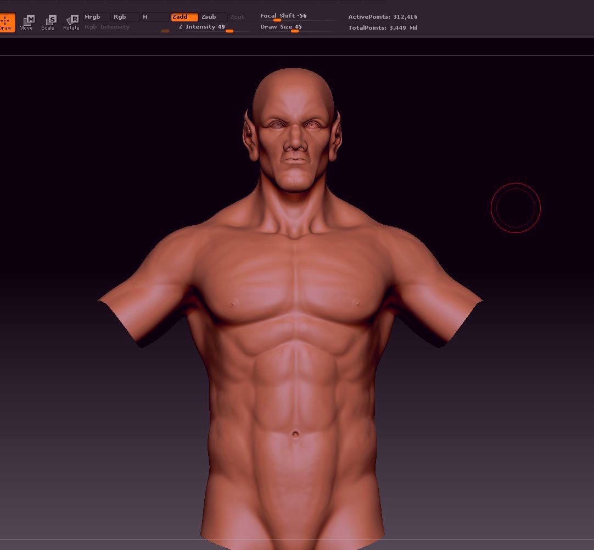Select the Draw mode icon
594x550 pixels.
7,23
